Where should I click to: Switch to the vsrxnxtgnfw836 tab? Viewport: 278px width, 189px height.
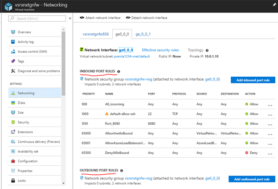pos(96,34)
